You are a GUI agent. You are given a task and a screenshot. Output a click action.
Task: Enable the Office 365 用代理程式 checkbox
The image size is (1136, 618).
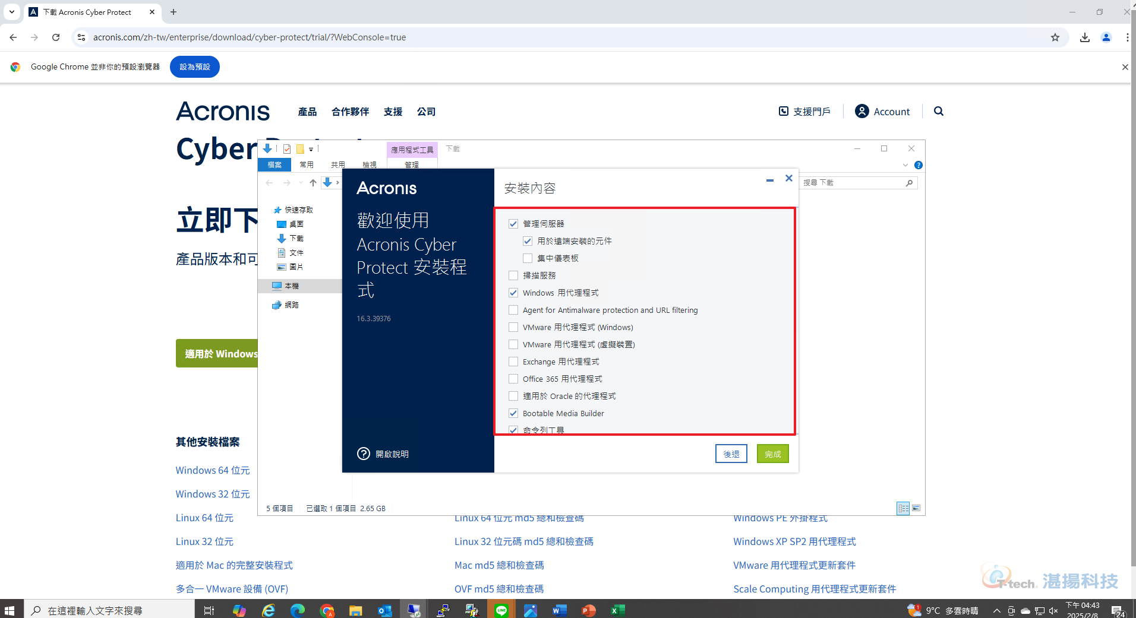(513, 379)
